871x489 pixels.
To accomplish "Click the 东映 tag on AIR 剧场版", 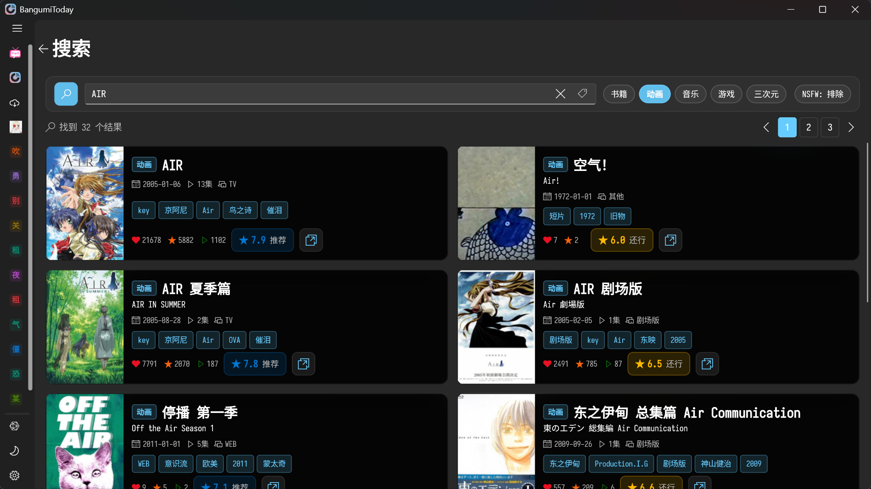I will [x=648, y=340].
